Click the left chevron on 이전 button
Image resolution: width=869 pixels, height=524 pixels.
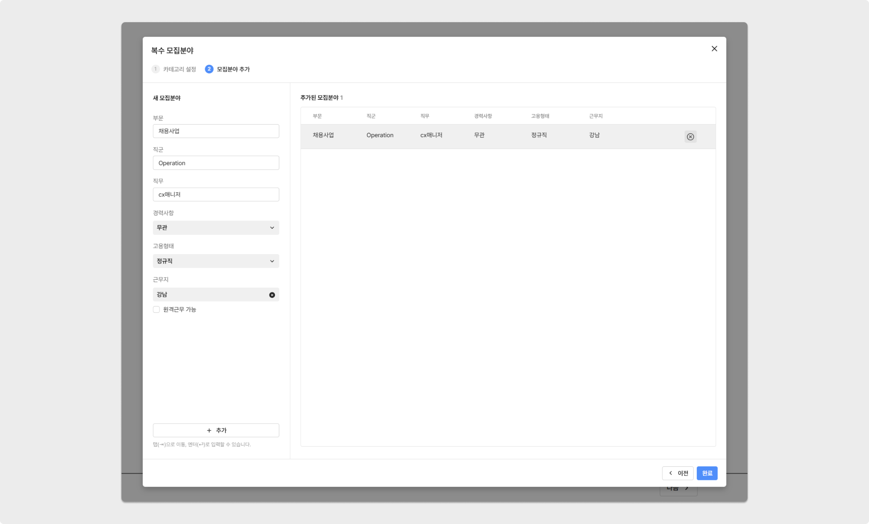(670, 473)
